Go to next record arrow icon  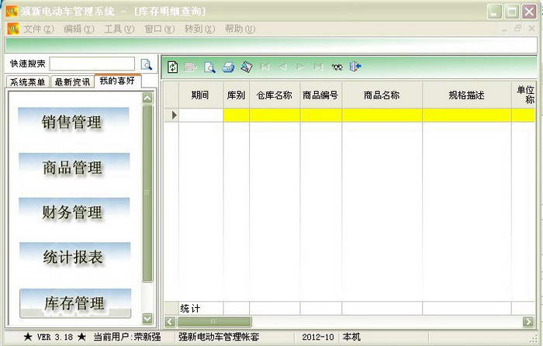click(300, 67)
